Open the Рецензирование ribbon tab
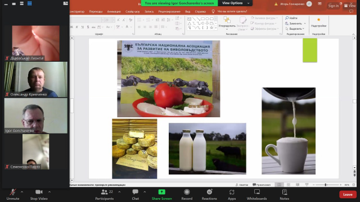 169,11
